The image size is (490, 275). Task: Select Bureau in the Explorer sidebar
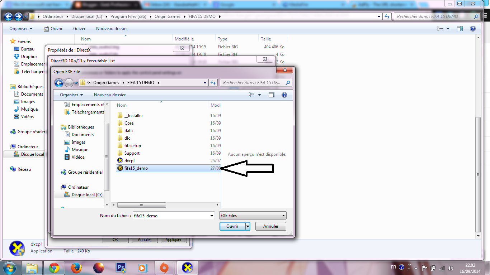pos(28,49)
